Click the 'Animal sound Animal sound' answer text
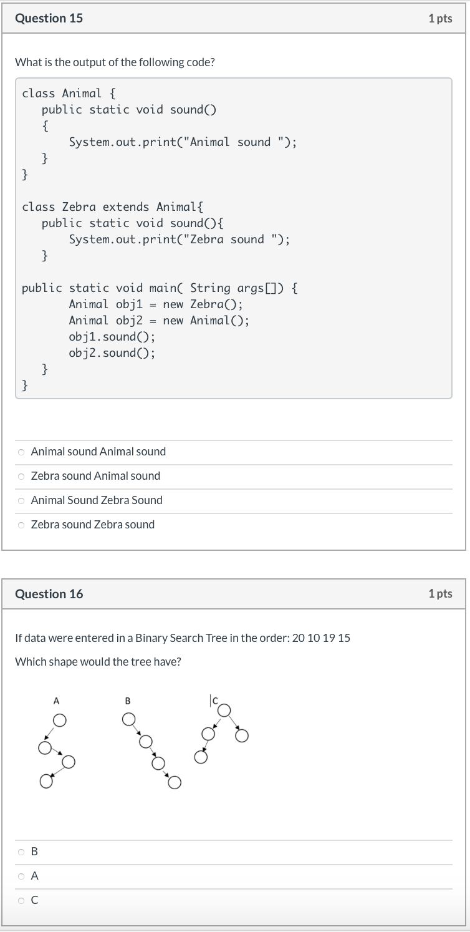 (x=98, y=452)
